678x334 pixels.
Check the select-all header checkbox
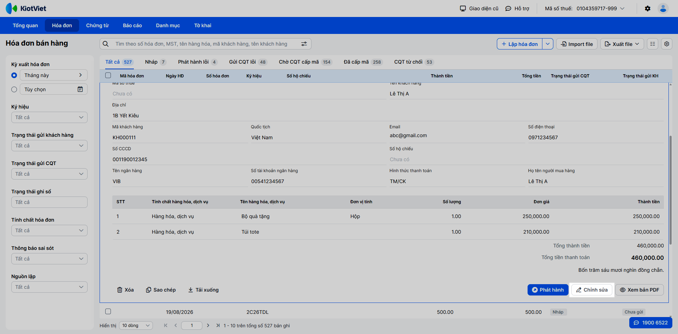pyautogui.click(x=108, y=75)
